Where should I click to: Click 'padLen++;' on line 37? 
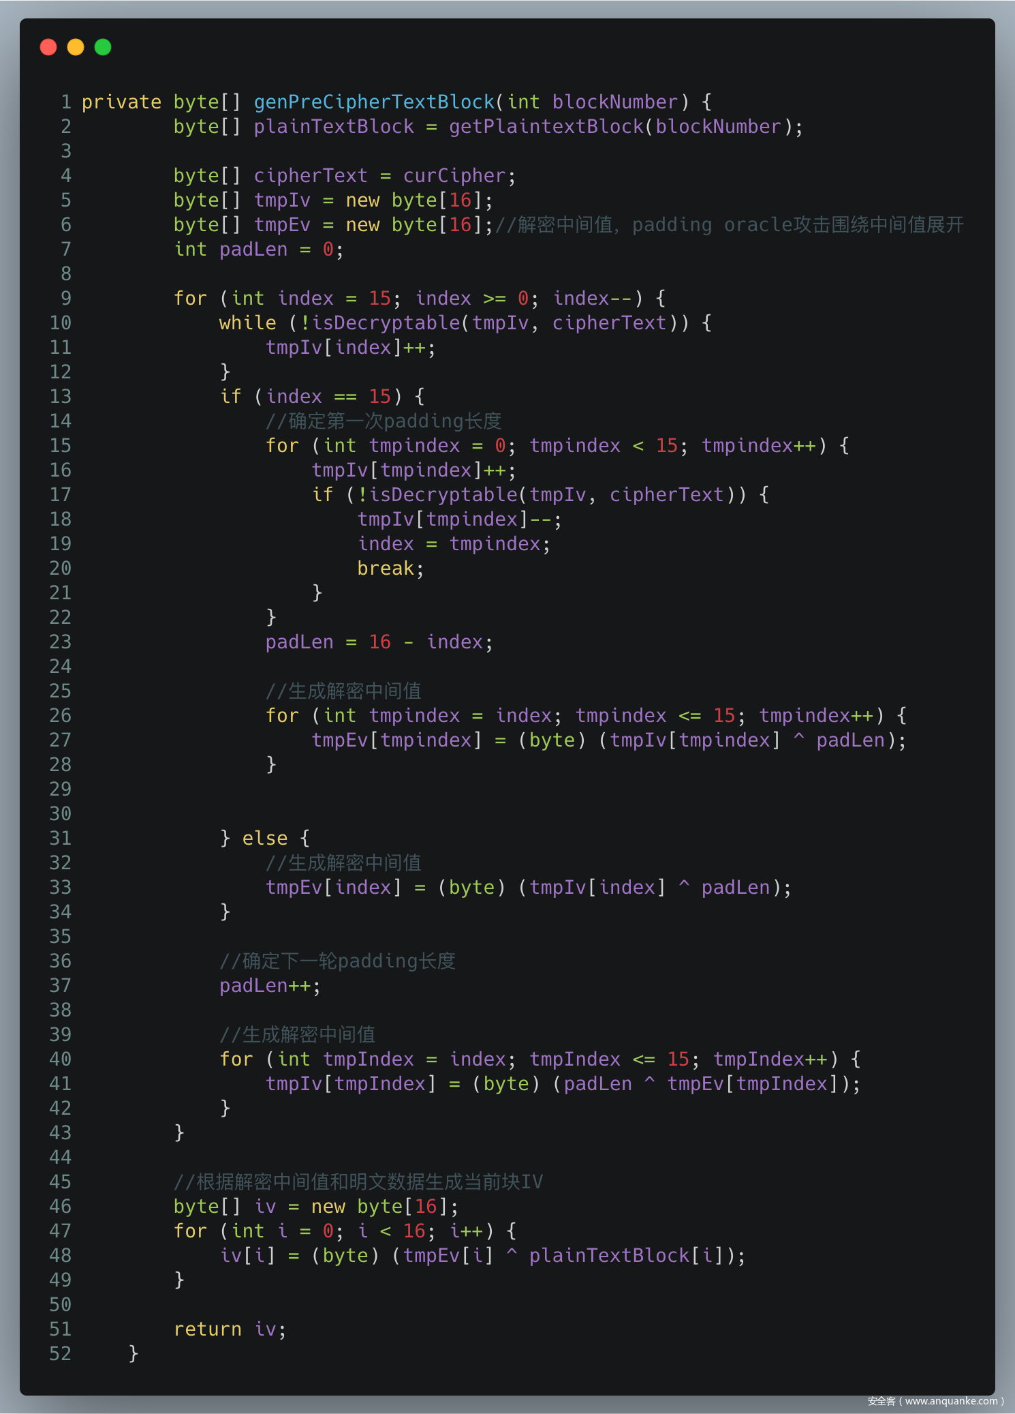click(270, 986)
